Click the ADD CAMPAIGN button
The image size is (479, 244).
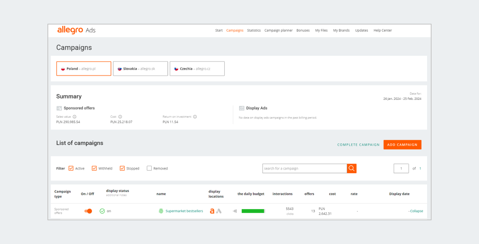[x=402, y=145]
